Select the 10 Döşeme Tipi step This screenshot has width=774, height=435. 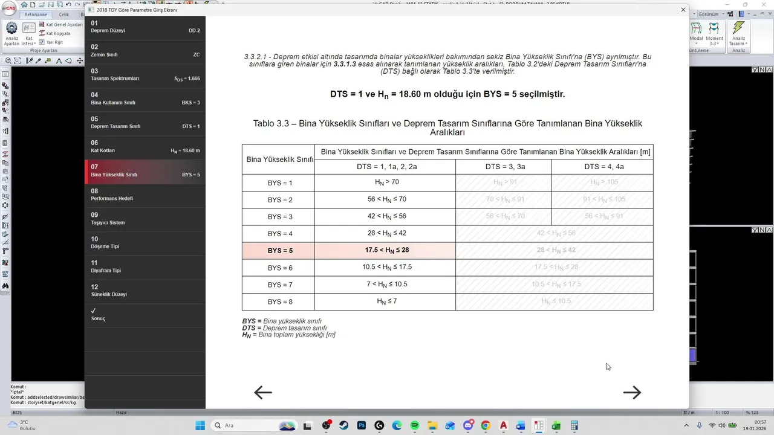pyautogui.click(x=145, y=243)
